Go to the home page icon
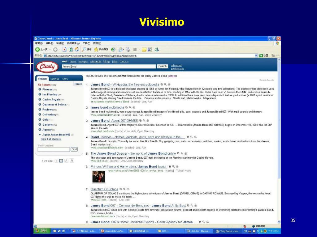Viewport: 317px width, 237px height. (77, 49)
